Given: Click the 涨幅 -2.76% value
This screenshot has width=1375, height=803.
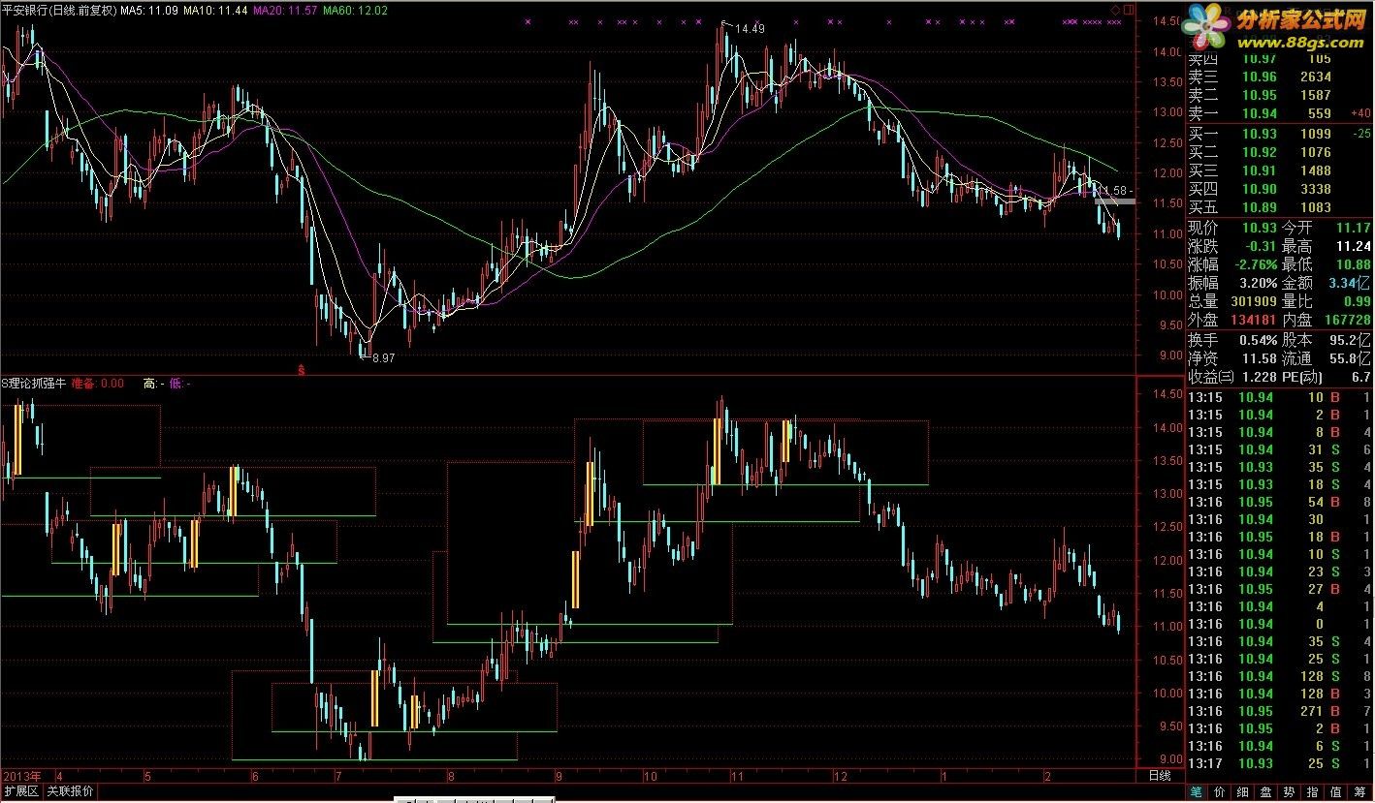Looking at the screenshot, I should pyautogui.click(x=1256, y=264).
